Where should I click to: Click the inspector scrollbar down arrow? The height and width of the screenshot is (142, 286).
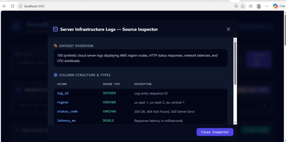235,123
